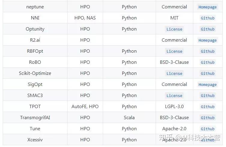Open the Optunity License link

pos(174,29)
